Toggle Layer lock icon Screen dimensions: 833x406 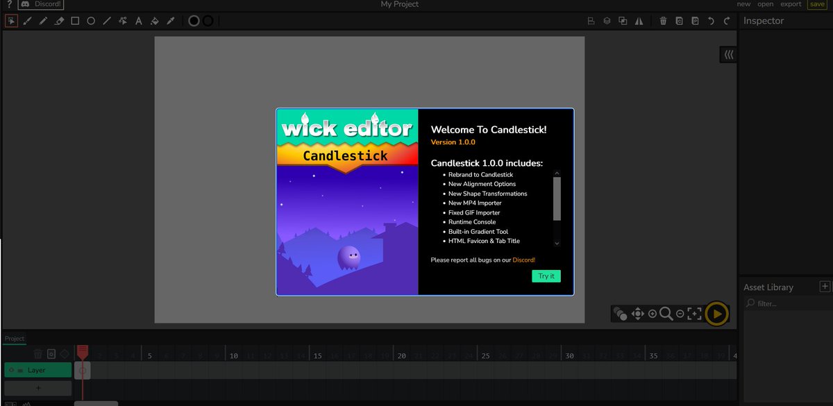click(20, 371)
